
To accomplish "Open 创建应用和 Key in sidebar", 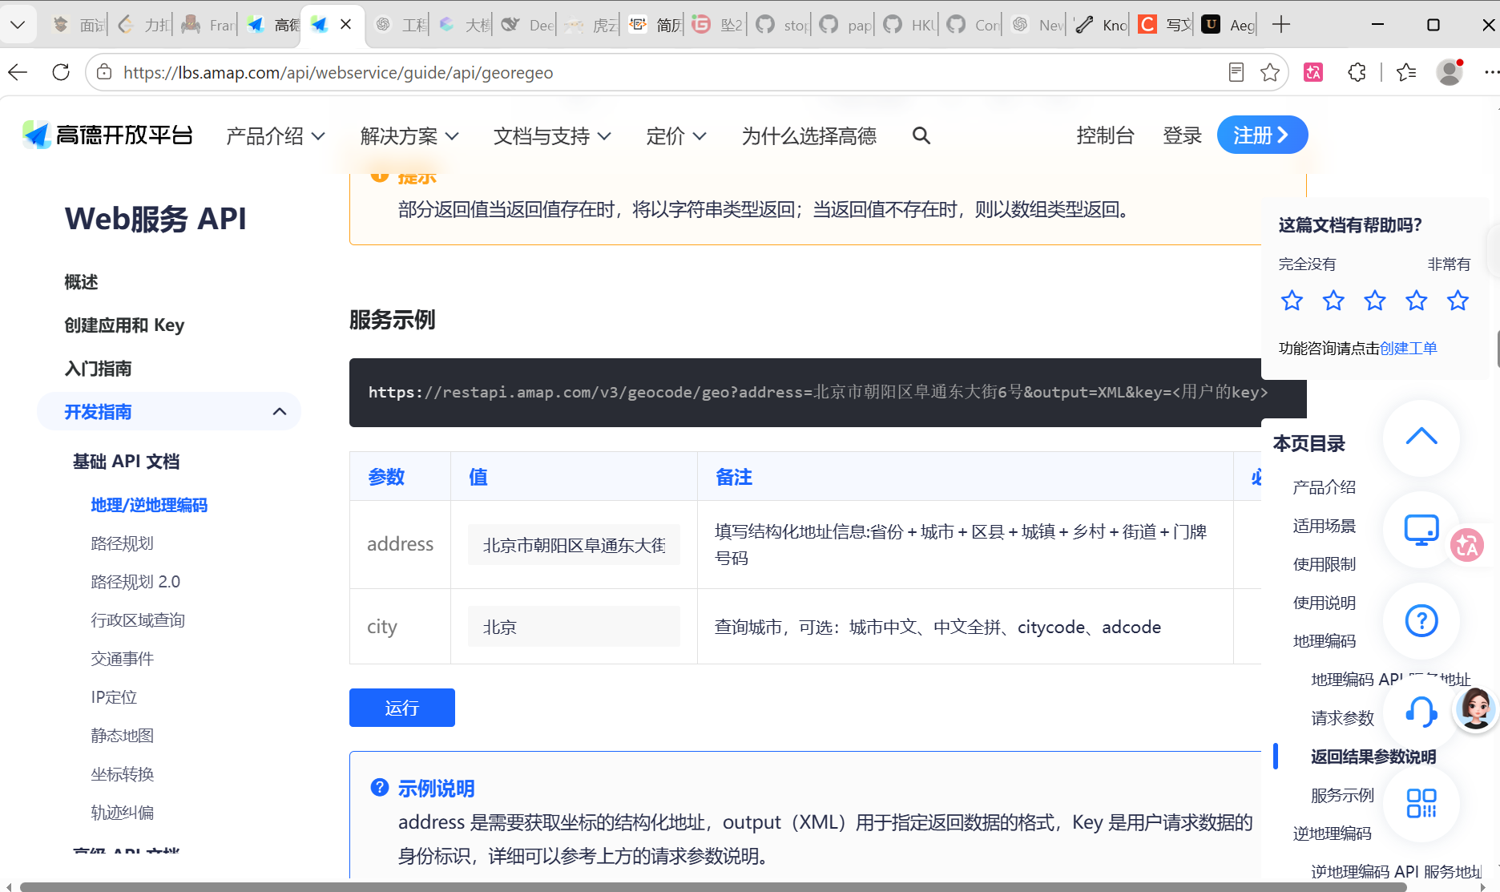I will click(x=124, y=325).
